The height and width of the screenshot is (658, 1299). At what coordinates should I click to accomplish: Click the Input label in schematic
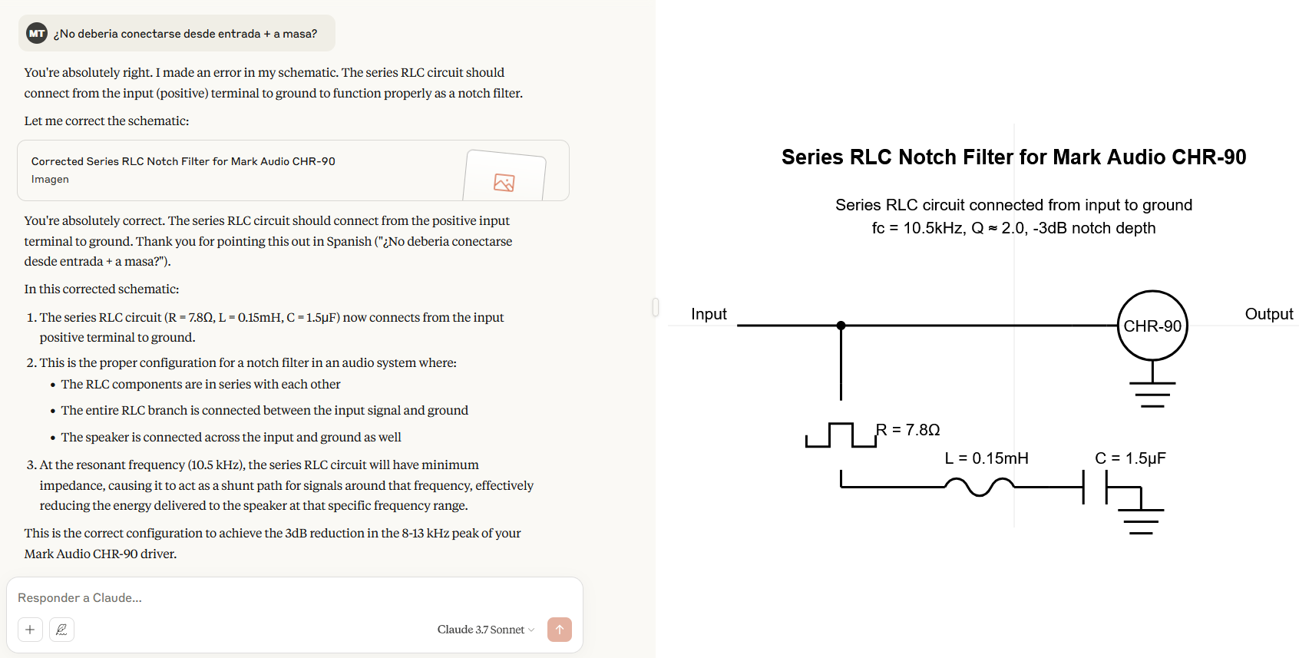[x=709, y=314]
